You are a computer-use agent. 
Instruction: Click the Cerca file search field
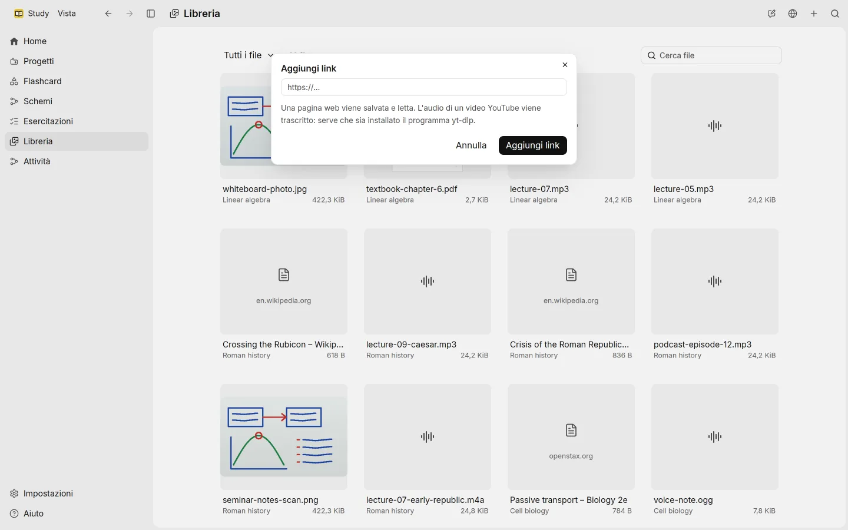point(711,55)
